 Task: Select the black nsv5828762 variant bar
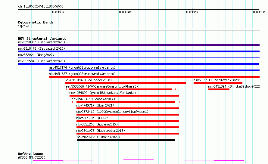click(x=126, y=140)
